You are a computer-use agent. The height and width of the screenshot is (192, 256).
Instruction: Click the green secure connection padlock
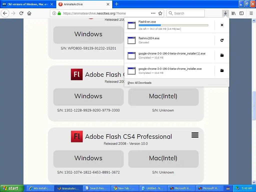coord(59,13)
